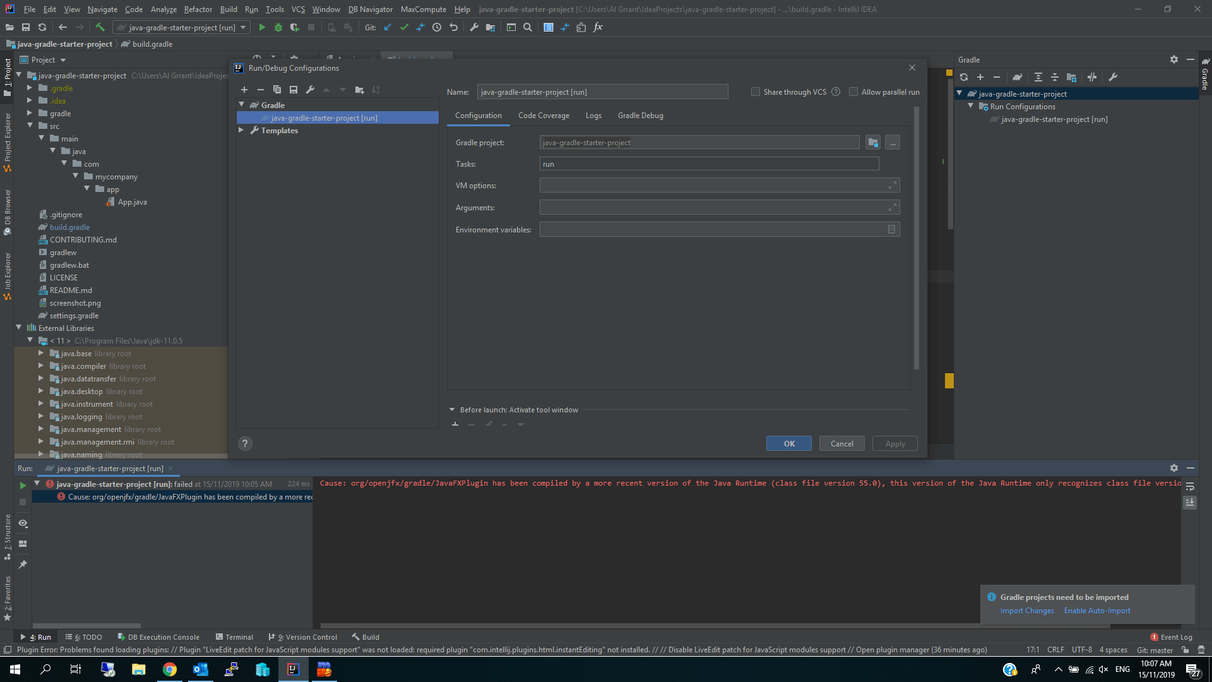The width and height of the screenshot is (1212, 682).
Task: Open run configuration selector dropdown in toolbar
Action: point(182,27)
